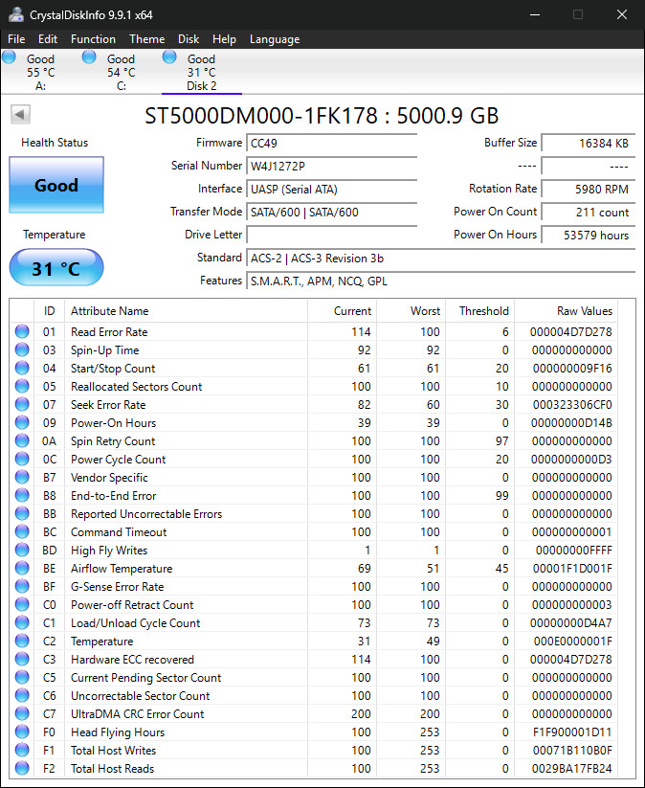Click the Attribute Name column header

coord(186,311)
